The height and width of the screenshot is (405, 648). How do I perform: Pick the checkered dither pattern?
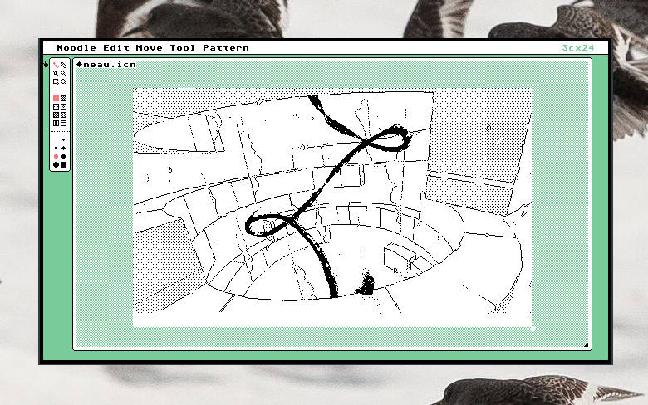(x=64, y=98)
